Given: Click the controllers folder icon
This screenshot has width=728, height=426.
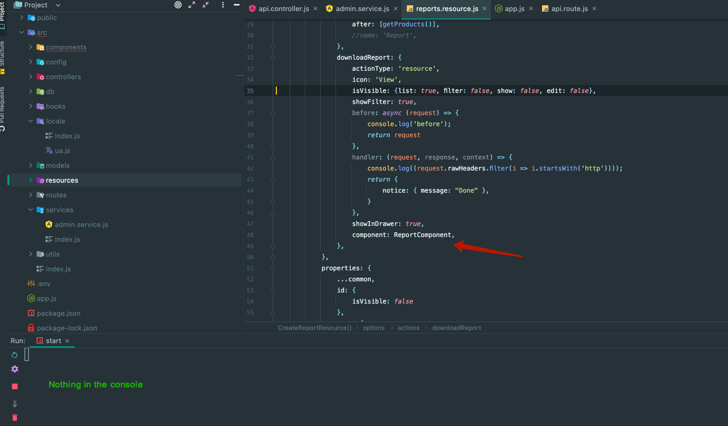Looking at the screenshot, I should point(40,77).
